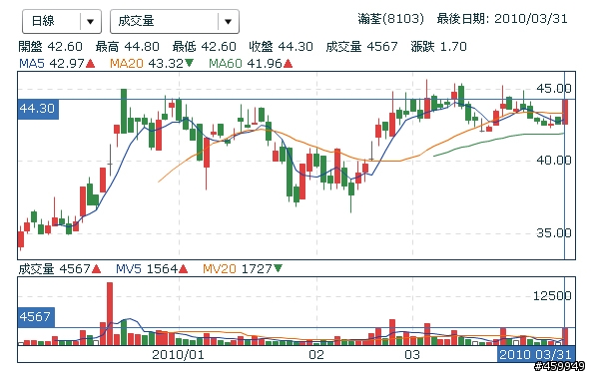
Task: Select the 日線 combo box text
Action: [43, 21]
